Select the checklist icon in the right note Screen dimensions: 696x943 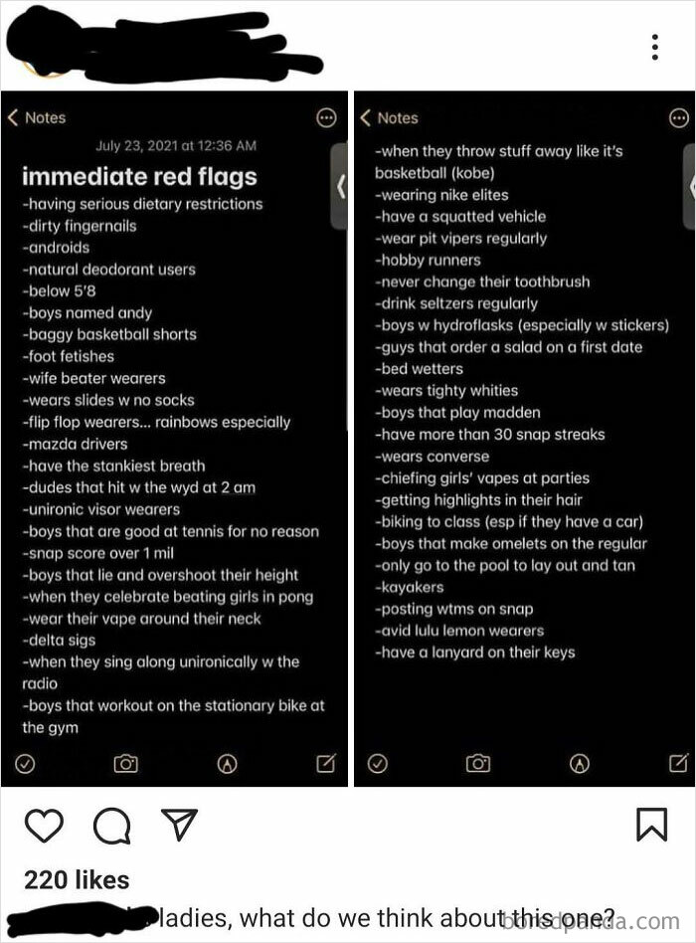[377, 765]
